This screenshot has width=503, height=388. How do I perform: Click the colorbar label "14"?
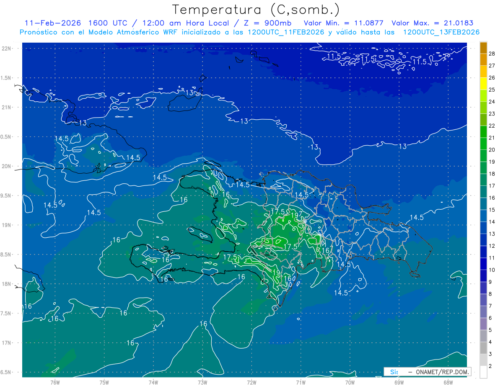click(x=492, y=222)
